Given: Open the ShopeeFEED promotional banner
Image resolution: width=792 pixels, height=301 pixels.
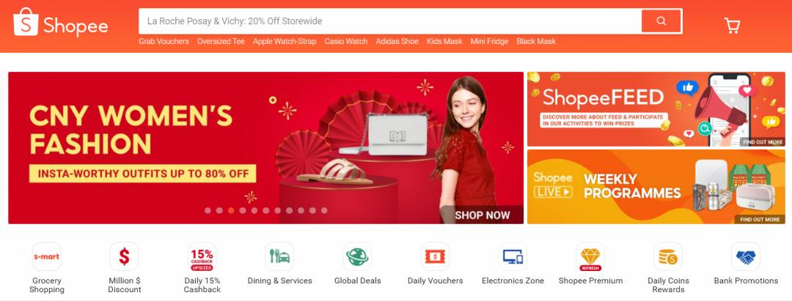Looking at the screenshot, I should click(x=656, y=109).
